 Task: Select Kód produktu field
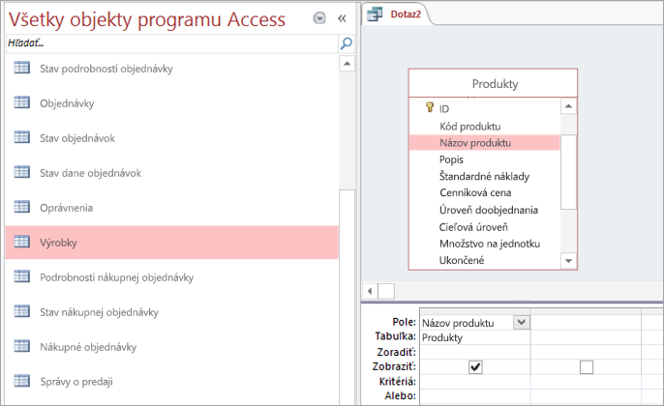click(x=484, y=126)
